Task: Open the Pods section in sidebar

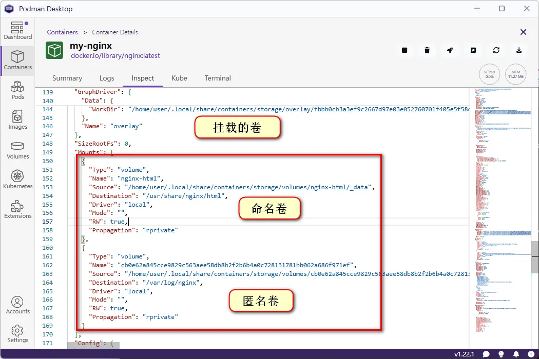Action: click(17, 90)
